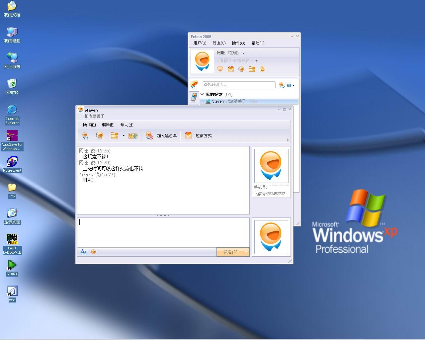Click the Fetion 2006 title bar dropdown chevron
The height and width of the screenshot is (340, 425).
click(292, 36)
